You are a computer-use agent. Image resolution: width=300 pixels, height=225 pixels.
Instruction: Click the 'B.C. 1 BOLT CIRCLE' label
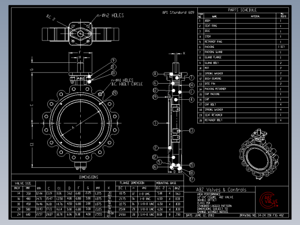(127, 84)
